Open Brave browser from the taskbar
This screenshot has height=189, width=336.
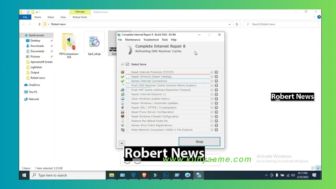[144, 175]
